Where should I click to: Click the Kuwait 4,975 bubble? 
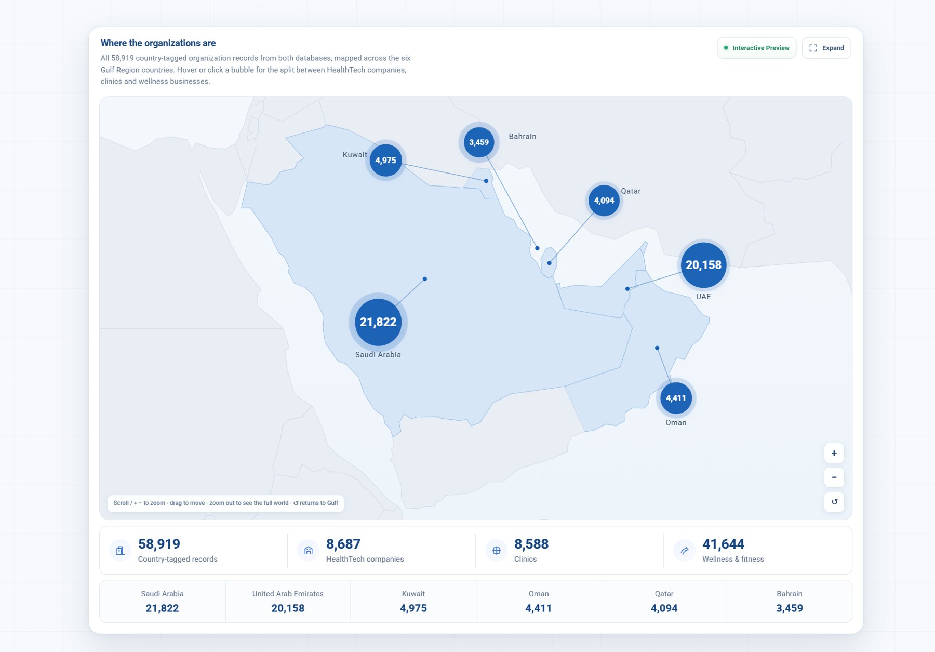pos(385,160)
